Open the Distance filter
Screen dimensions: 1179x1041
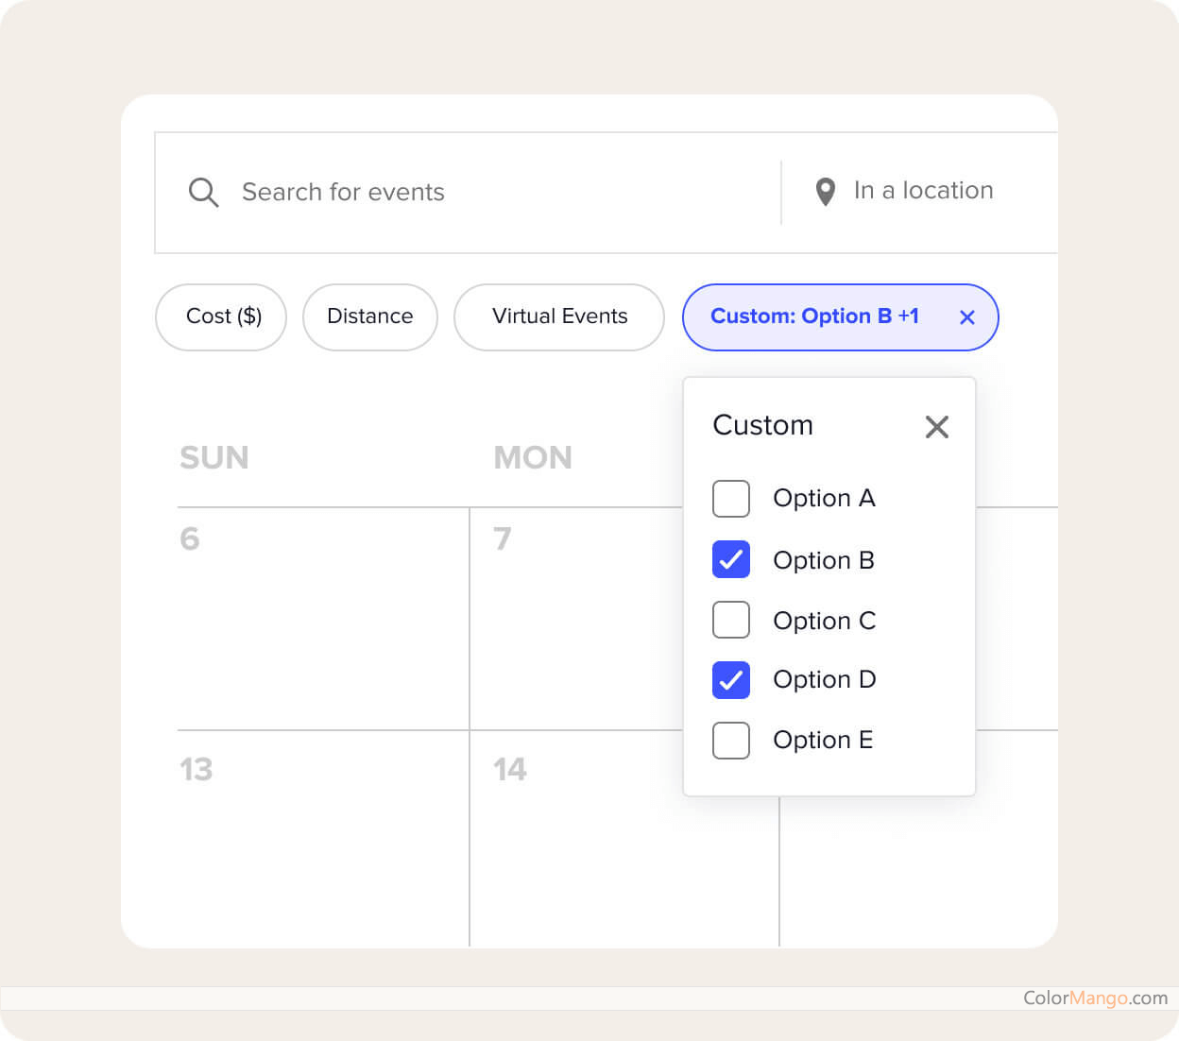(369, 317)
